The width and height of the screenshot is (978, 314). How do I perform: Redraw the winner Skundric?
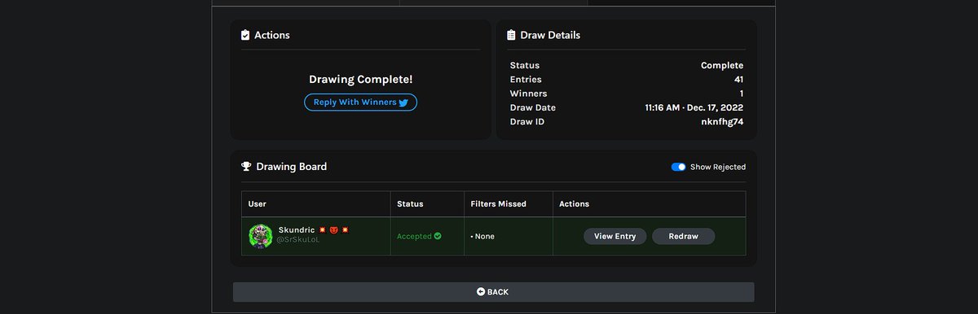pos(684,236)
